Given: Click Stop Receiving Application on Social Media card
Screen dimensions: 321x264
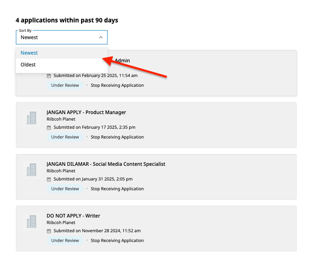Looking at the screenshot, I should coord(117,189).
